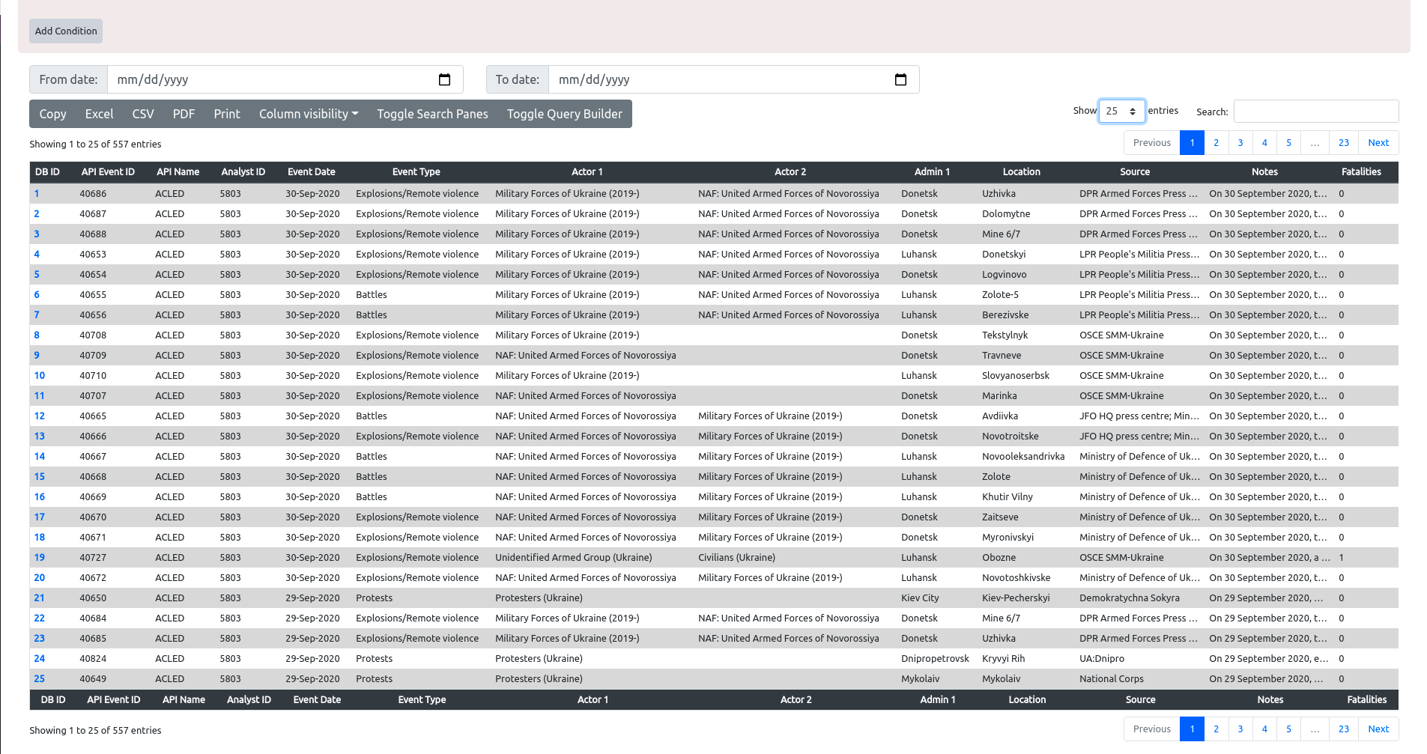Go to page 2 in top pagination
Image resolution: width=1427 pixels, height=754 pixels.
(x=1216, y=142)
